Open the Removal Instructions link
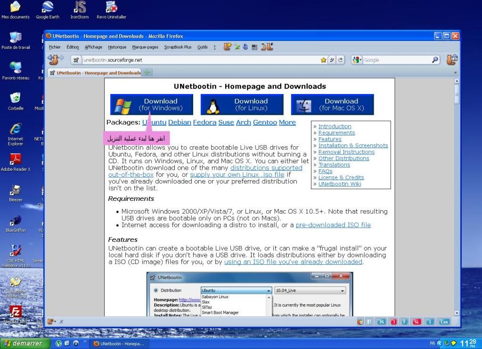The height and width of the screenshot is (349, 482). click(x=346, y=152)
